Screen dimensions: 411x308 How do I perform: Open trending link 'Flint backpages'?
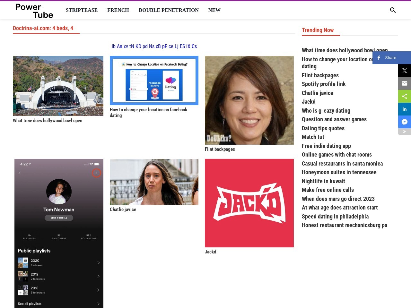(320, 75)
